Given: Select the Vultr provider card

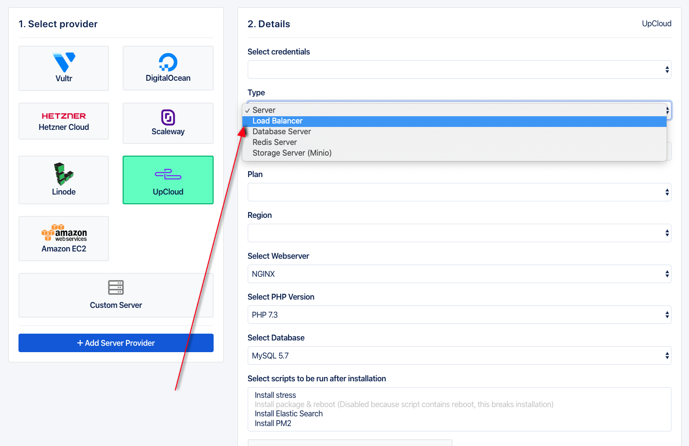Looking at the screenshot, I should 64,68.
